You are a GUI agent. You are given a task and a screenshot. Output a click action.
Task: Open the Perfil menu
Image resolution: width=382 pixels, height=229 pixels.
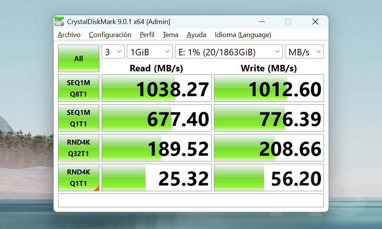pyautogui.click(x=147, y=35)
